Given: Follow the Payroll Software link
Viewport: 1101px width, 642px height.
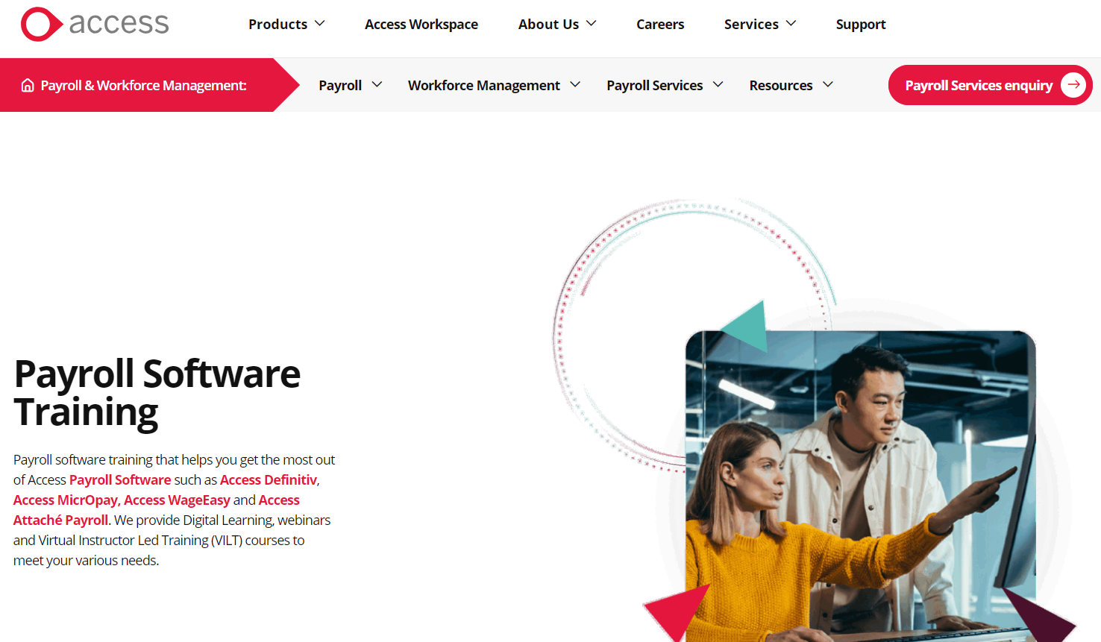Looking at the screenshot, I should pos(120,479).
